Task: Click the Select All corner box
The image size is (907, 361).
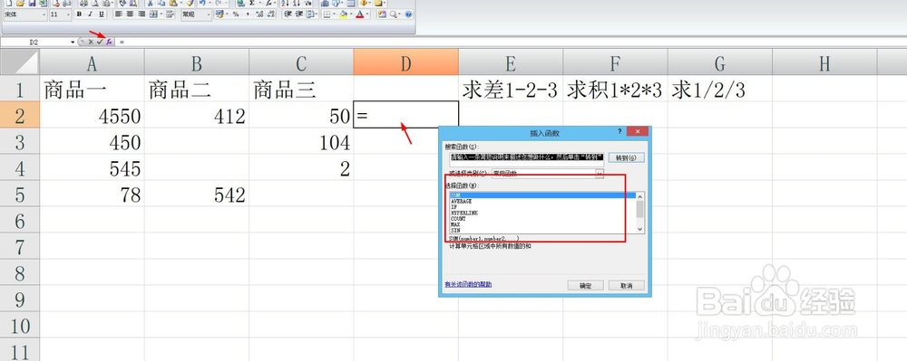Action: pos(20,62)
